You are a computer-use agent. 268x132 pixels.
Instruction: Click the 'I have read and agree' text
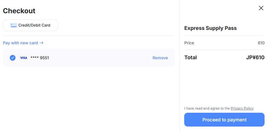point(207,108)
